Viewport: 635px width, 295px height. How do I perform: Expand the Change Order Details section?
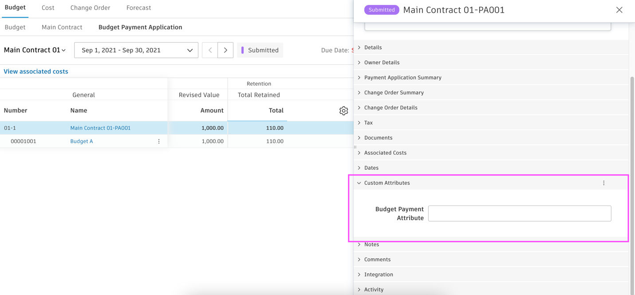(390, 108)
